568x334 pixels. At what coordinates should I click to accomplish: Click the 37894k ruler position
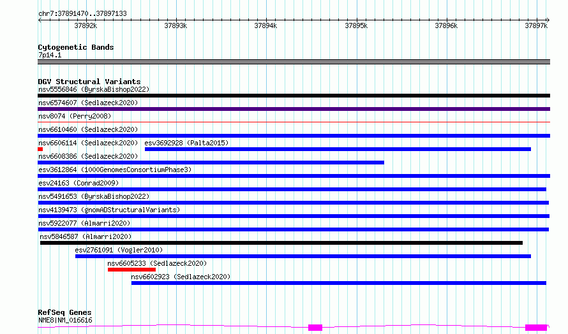click(x=265, y=25)
